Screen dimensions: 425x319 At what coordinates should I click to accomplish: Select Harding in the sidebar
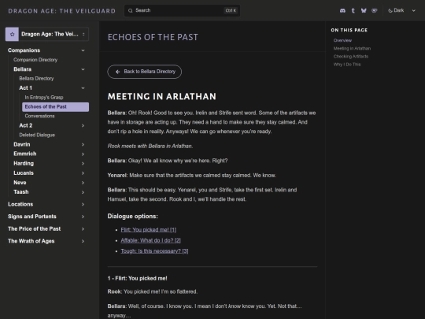[x=24, y=164]
